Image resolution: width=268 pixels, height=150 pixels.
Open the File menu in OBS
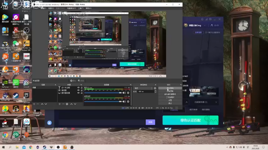pyautogui.click(x=36, y=8)
